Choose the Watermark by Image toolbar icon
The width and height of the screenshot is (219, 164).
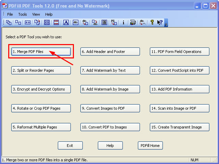[76, 22]
